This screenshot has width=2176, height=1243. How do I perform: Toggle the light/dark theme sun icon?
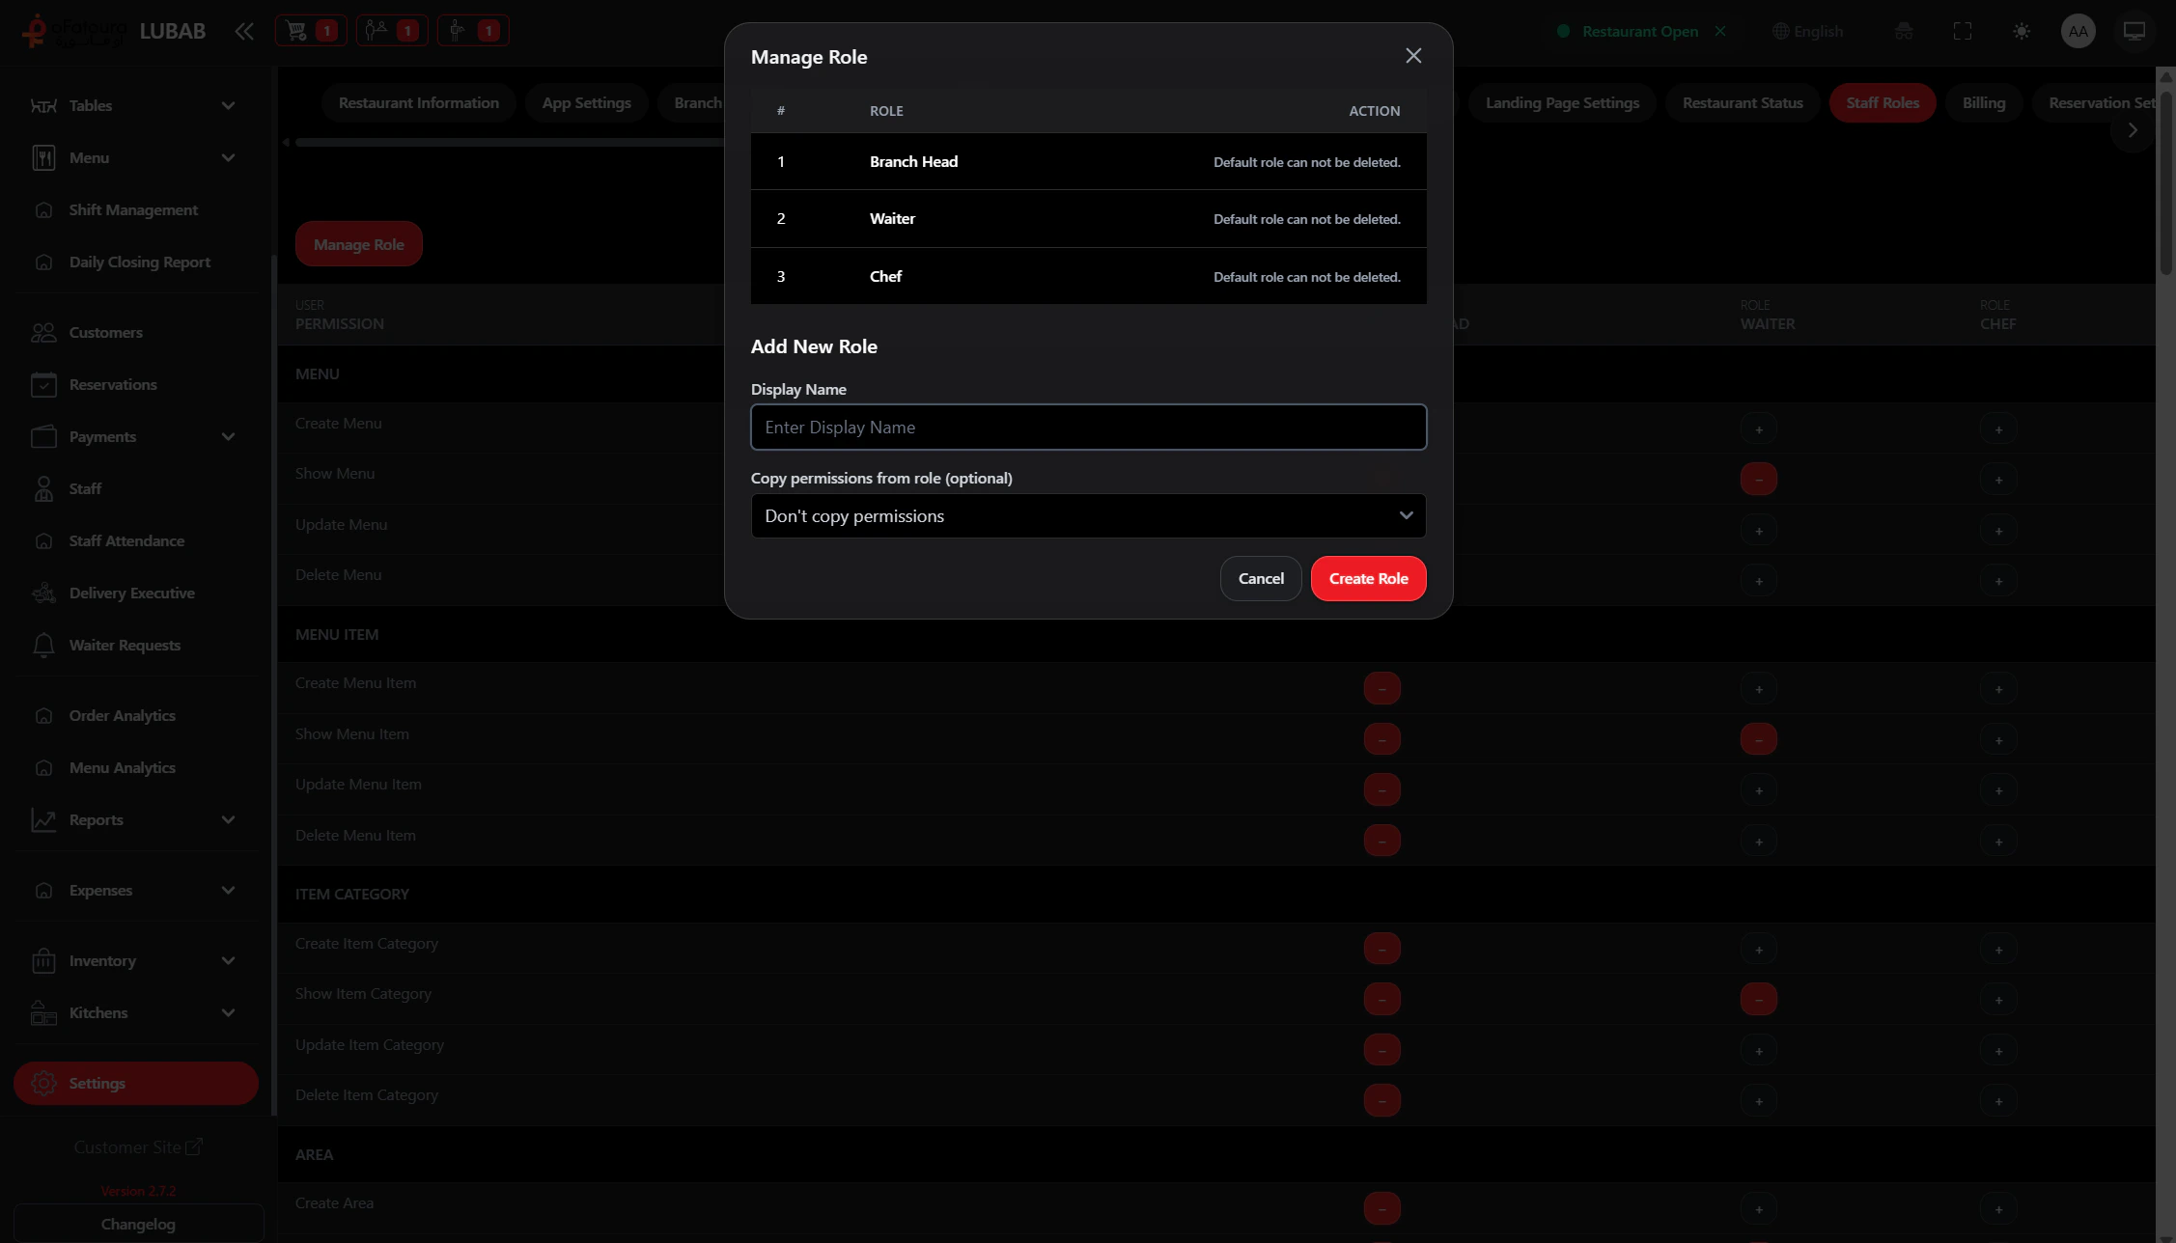(x=2021, y=31)
